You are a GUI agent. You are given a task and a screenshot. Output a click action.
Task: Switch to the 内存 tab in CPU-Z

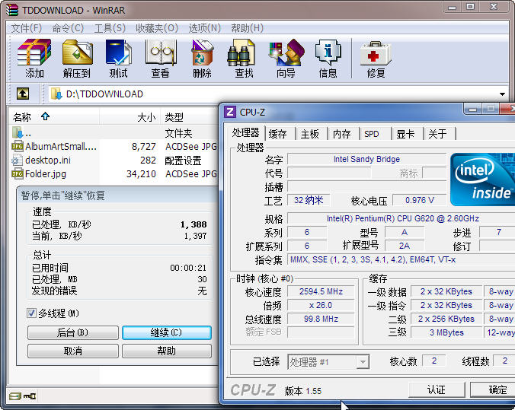(342, 134)
